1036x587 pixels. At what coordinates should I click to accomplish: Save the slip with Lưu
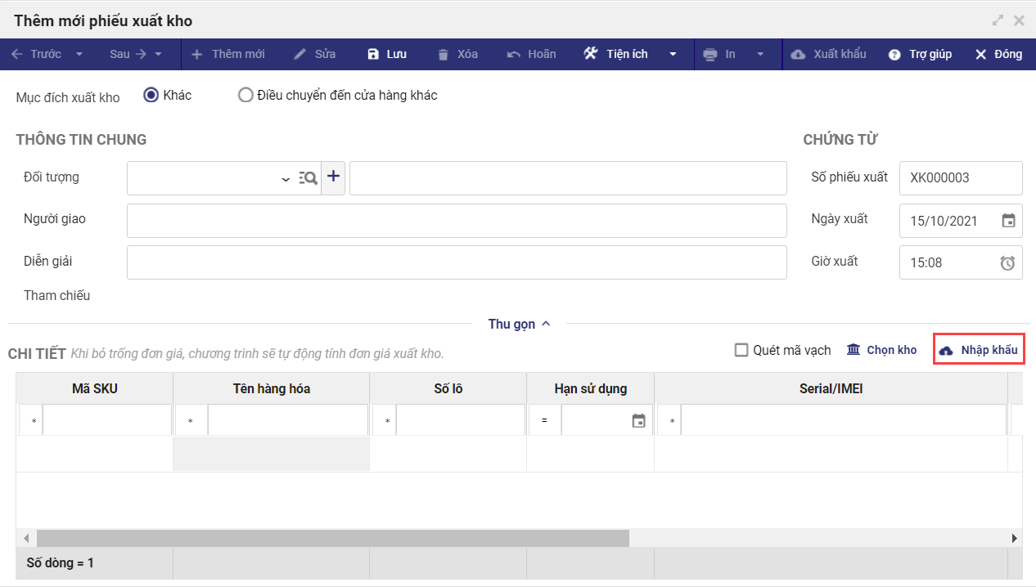pyautogui.click(x=387, y=54)
